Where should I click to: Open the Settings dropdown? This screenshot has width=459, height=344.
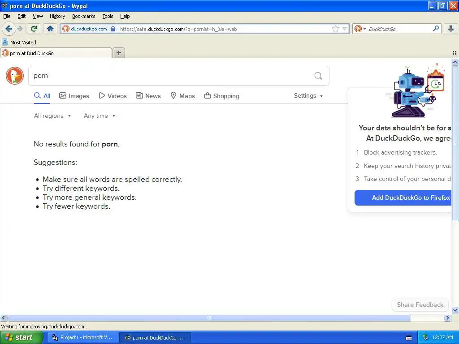click(308, 96)
